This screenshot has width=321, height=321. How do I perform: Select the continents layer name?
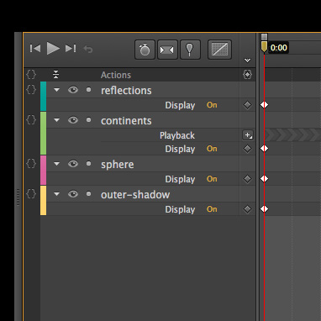[x=126, y=121]
